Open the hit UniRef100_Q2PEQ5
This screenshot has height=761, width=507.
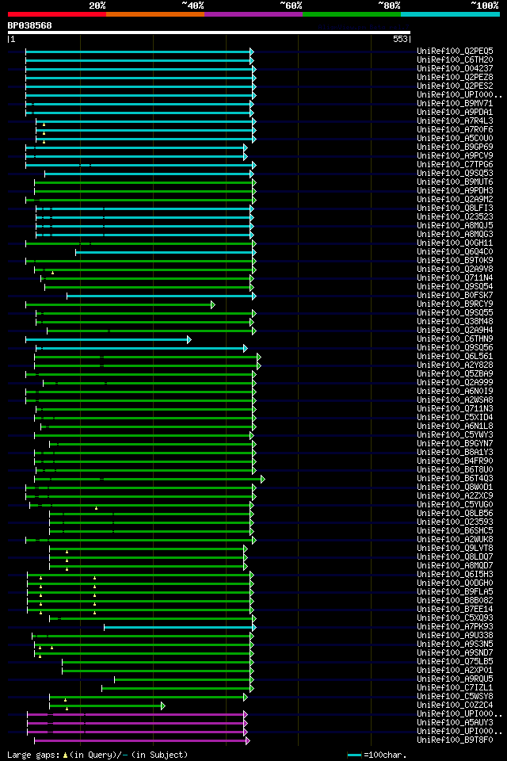pos(455,51)
